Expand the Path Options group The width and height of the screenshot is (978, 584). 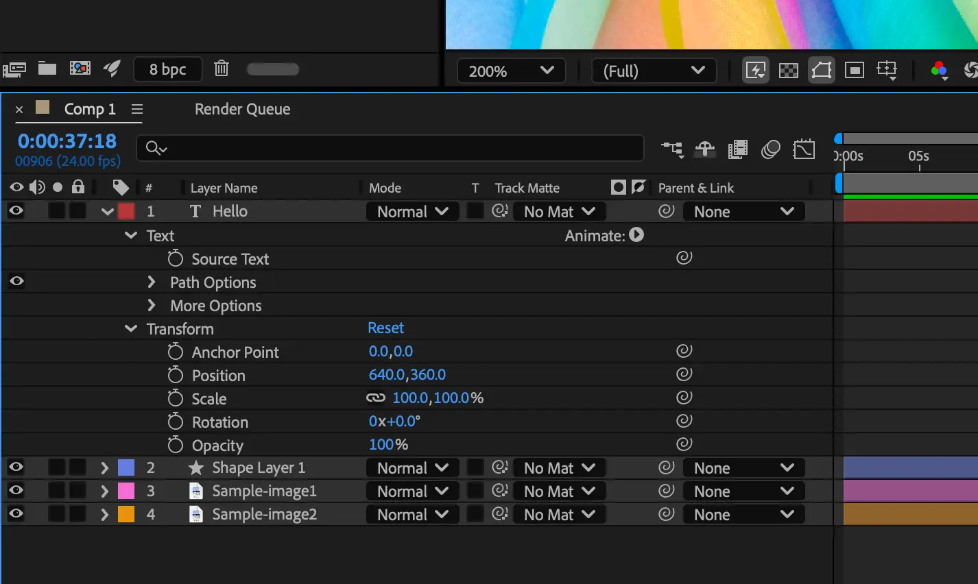pos(152,282)
